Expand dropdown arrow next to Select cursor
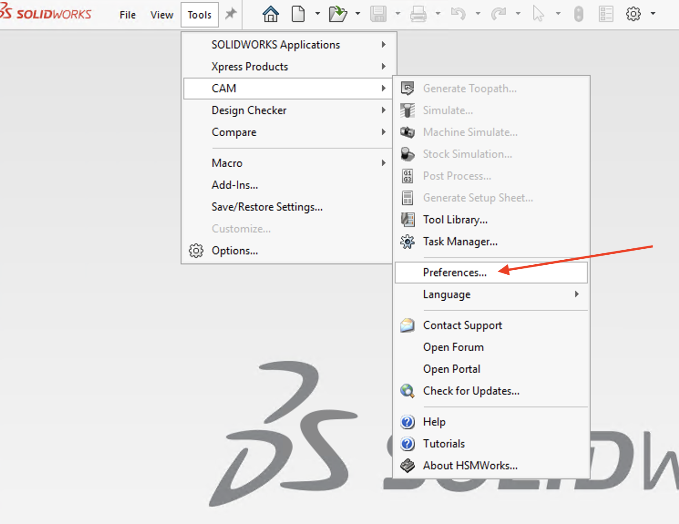The image size is (679, 524). tap(558, 14)
